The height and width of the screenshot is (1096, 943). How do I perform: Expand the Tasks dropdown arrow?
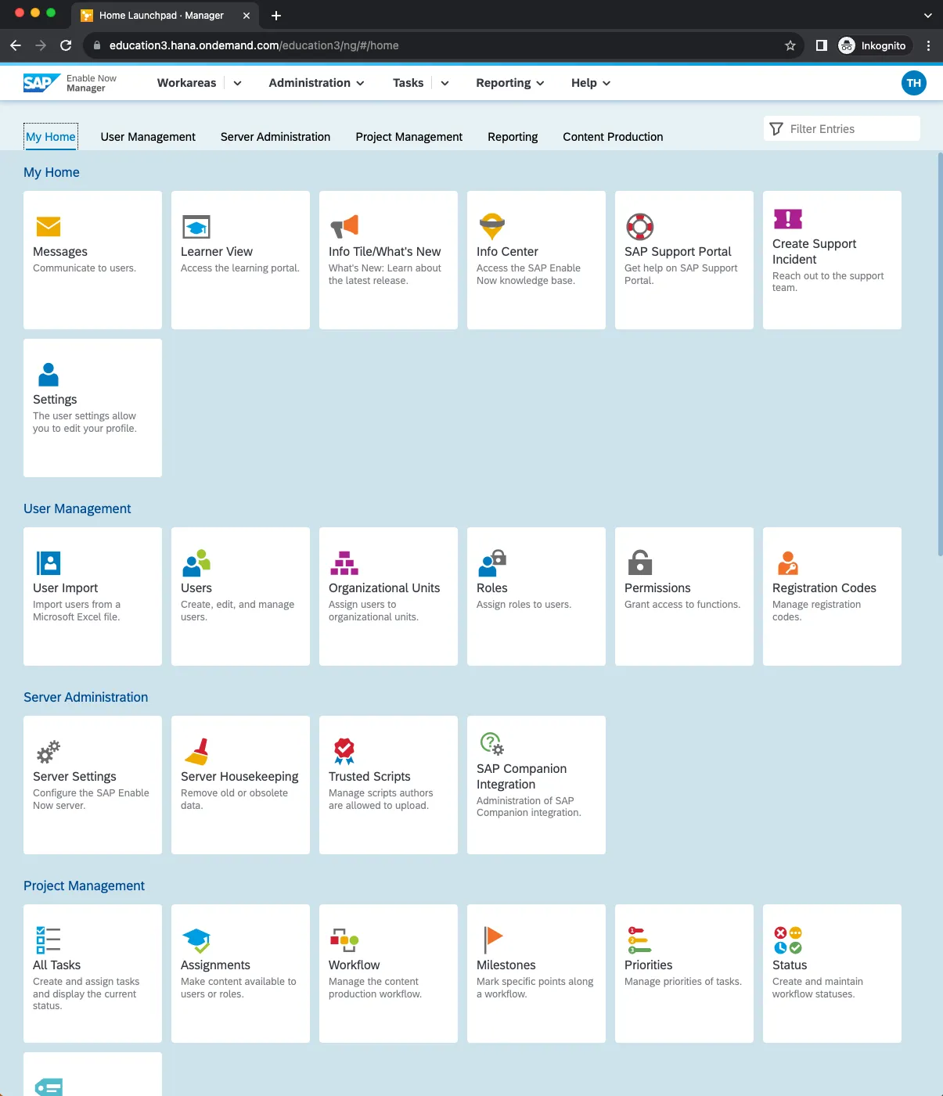pyautogui.click(x=445, y=83)
